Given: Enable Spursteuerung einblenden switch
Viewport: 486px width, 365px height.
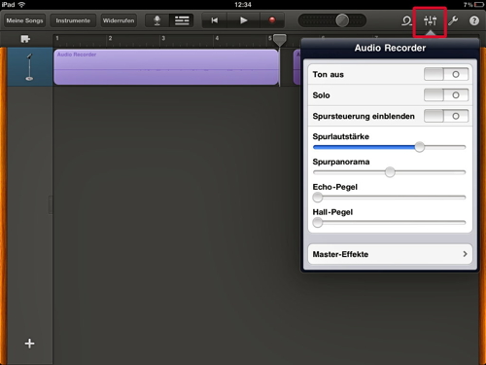Looking at the screenshot, I should 446,116.
